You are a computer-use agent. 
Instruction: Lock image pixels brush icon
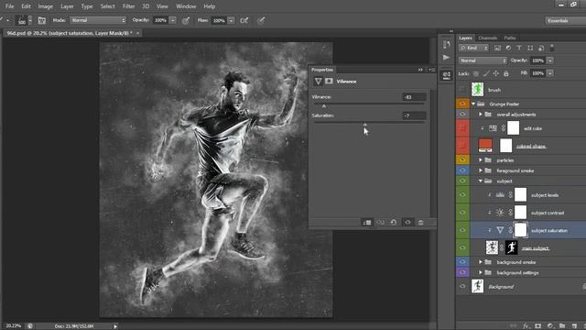[x=486, y=73]
